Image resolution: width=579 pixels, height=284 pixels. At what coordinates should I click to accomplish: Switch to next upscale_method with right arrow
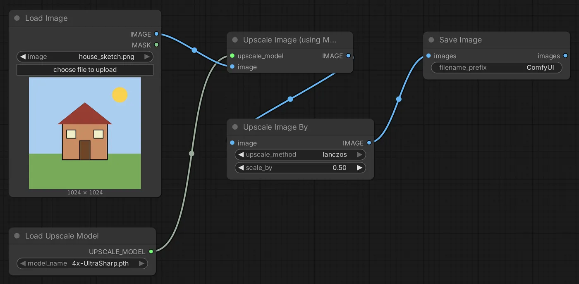[x=360, y=154]
